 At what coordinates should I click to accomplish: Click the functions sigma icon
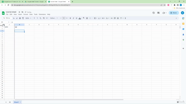125,18
